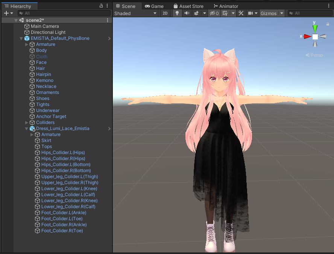The image size is (334, 254).
Task: Lock the Hierarchy panel
Action: [x=101, y=6]
